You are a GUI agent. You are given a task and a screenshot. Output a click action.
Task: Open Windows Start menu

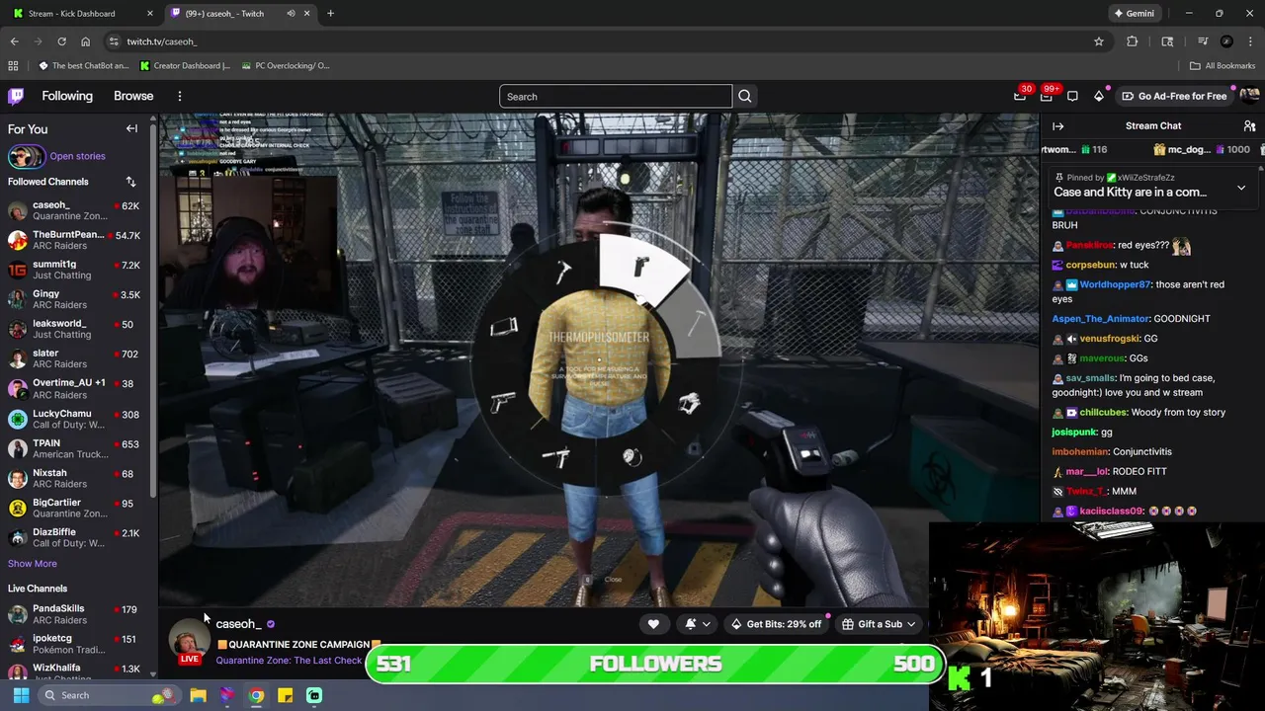21,695
